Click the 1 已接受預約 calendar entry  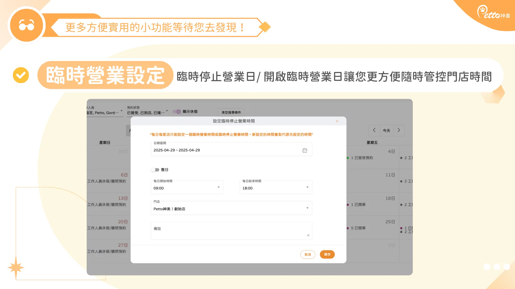pyautogui.click(x=360, y=158)
